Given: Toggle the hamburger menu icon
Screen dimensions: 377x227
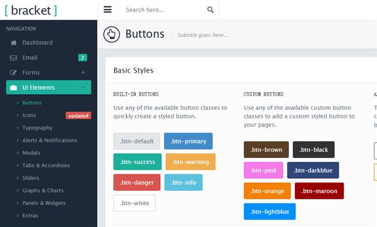Looking at the screenshot, I should click(108, 10).
